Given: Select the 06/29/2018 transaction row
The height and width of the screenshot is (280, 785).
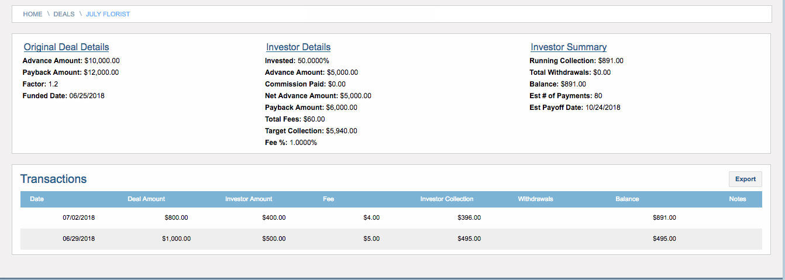Looking at the screenshot, I should coord(391,238).
